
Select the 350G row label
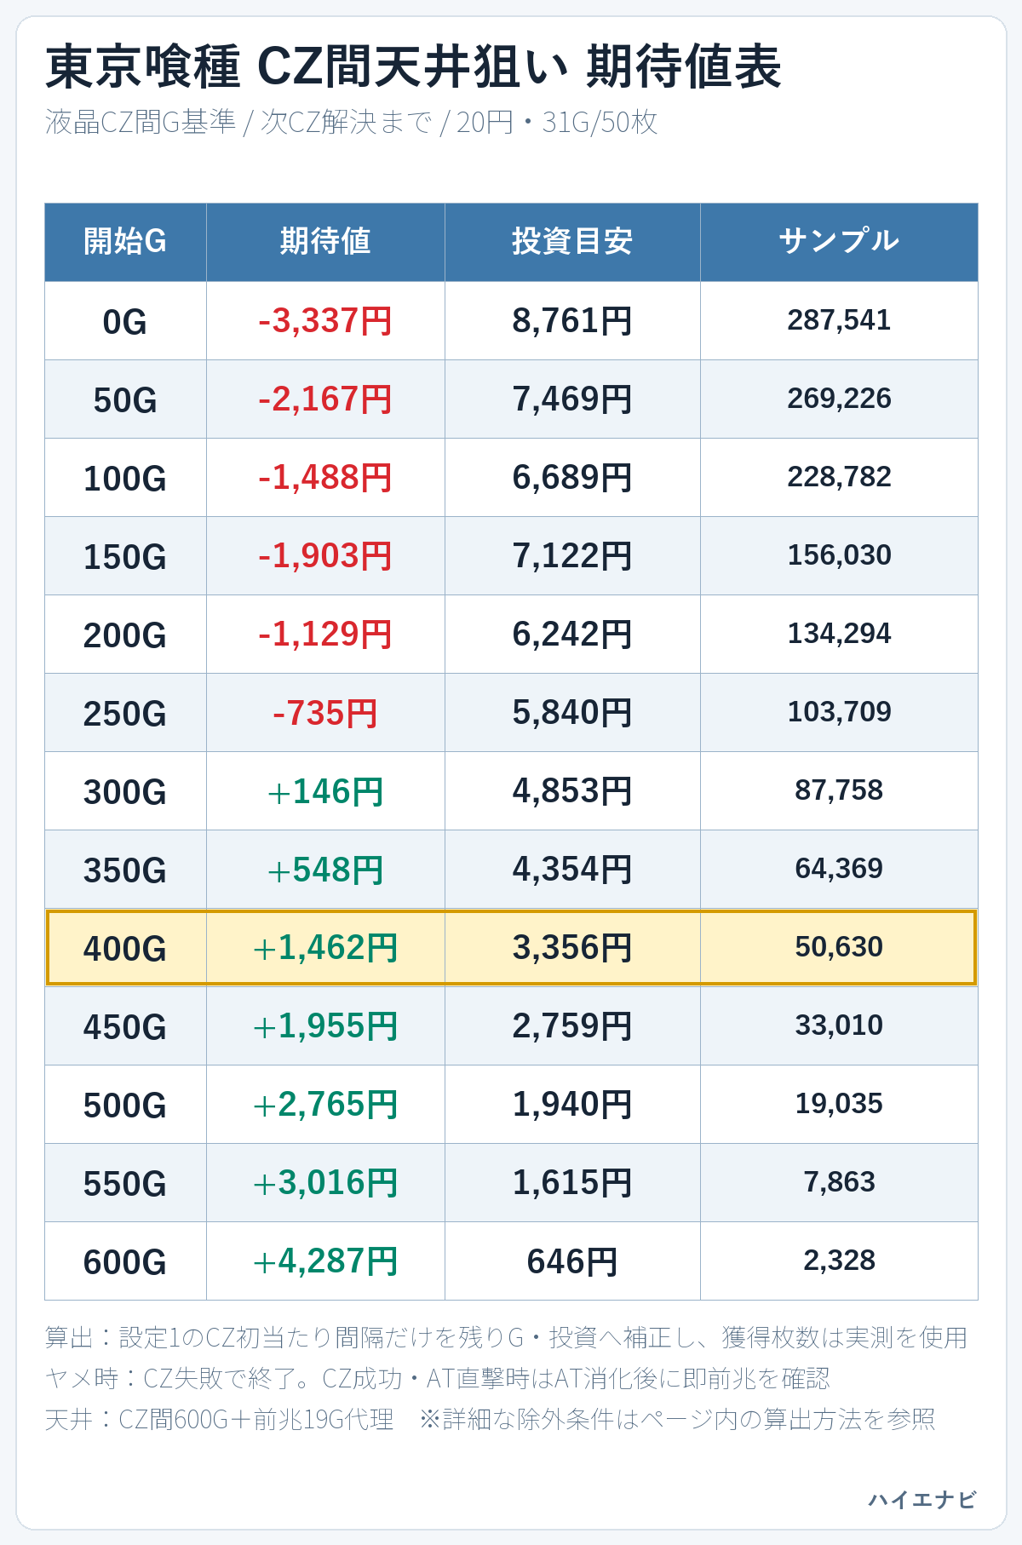click(125, 870)
